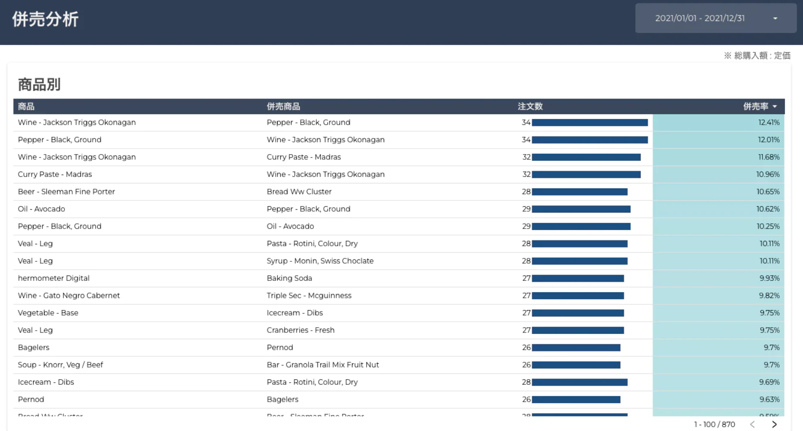Click Bagelers in 併売商品 column

tap(283, 399)
